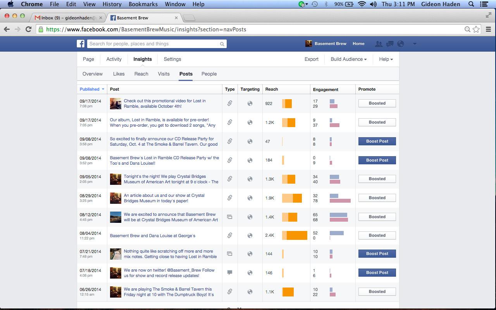Screen dimensions: 496x310
Task: Reload the page in Chrome
Action: [28, 29]
